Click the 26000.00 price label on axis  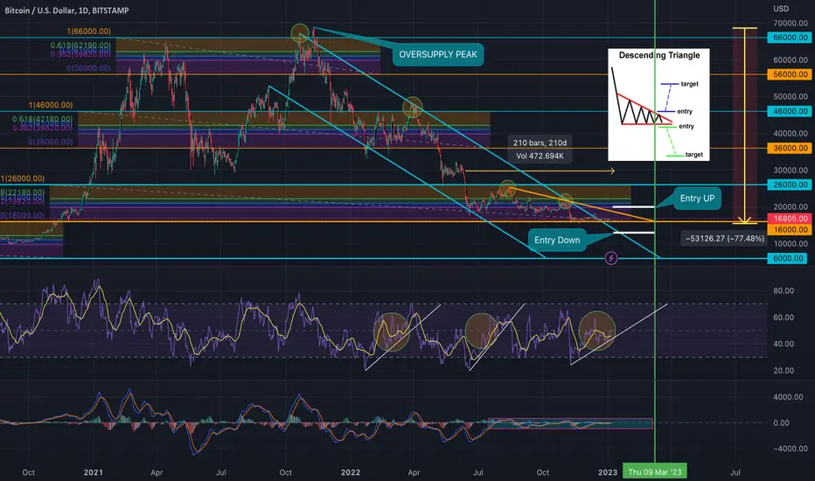click(790, 185)
